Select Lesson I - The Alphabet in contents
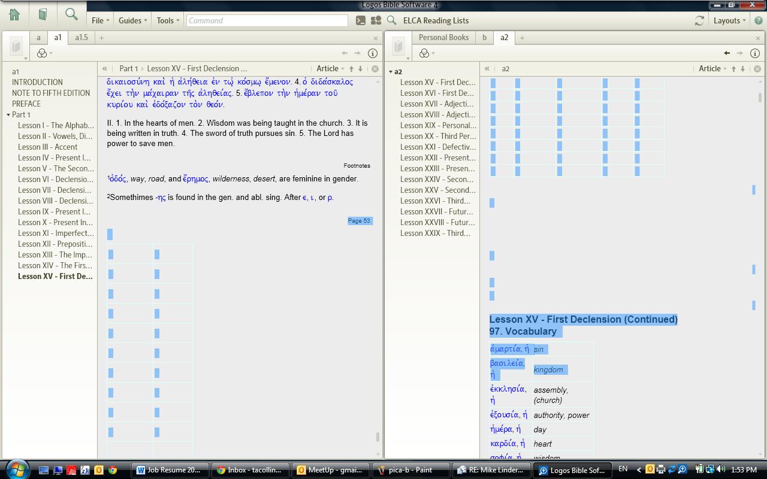Screen dimensions: 767x479 [56, 126]
